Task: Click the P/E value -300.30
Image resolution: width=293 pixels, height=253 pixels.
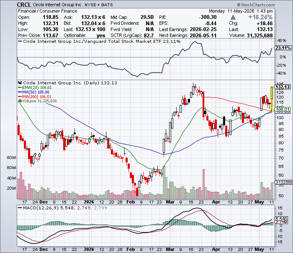Action: tap(208, 17)
